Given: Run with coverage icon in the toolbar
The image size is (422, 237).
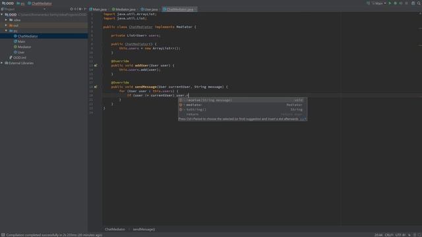Looking at the screenshot, I should (x=401, y=3).
